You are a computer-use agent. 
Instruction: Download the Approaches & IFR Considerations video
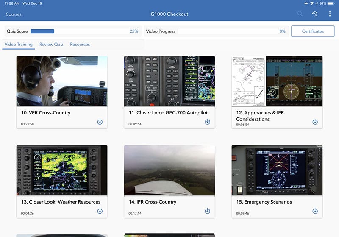315,122
